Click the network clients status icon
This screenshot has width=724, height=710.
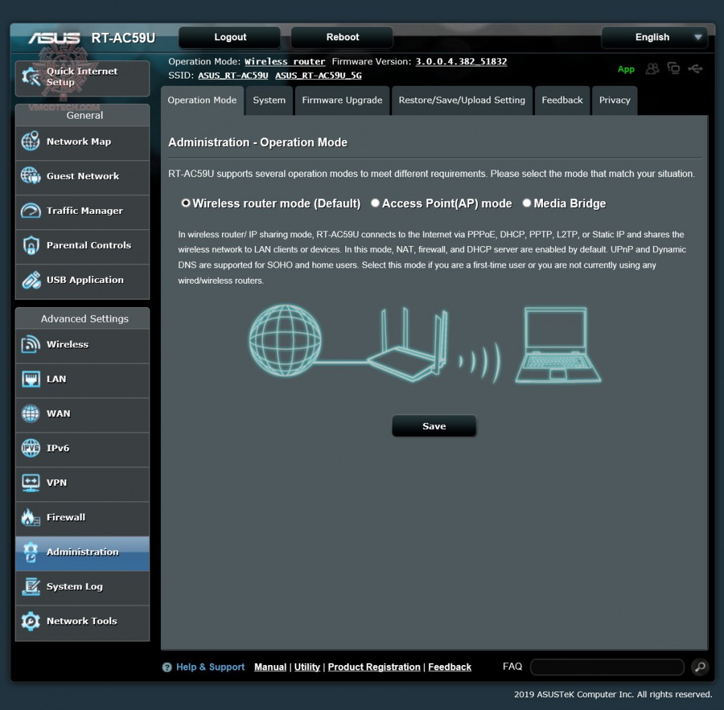674,68
